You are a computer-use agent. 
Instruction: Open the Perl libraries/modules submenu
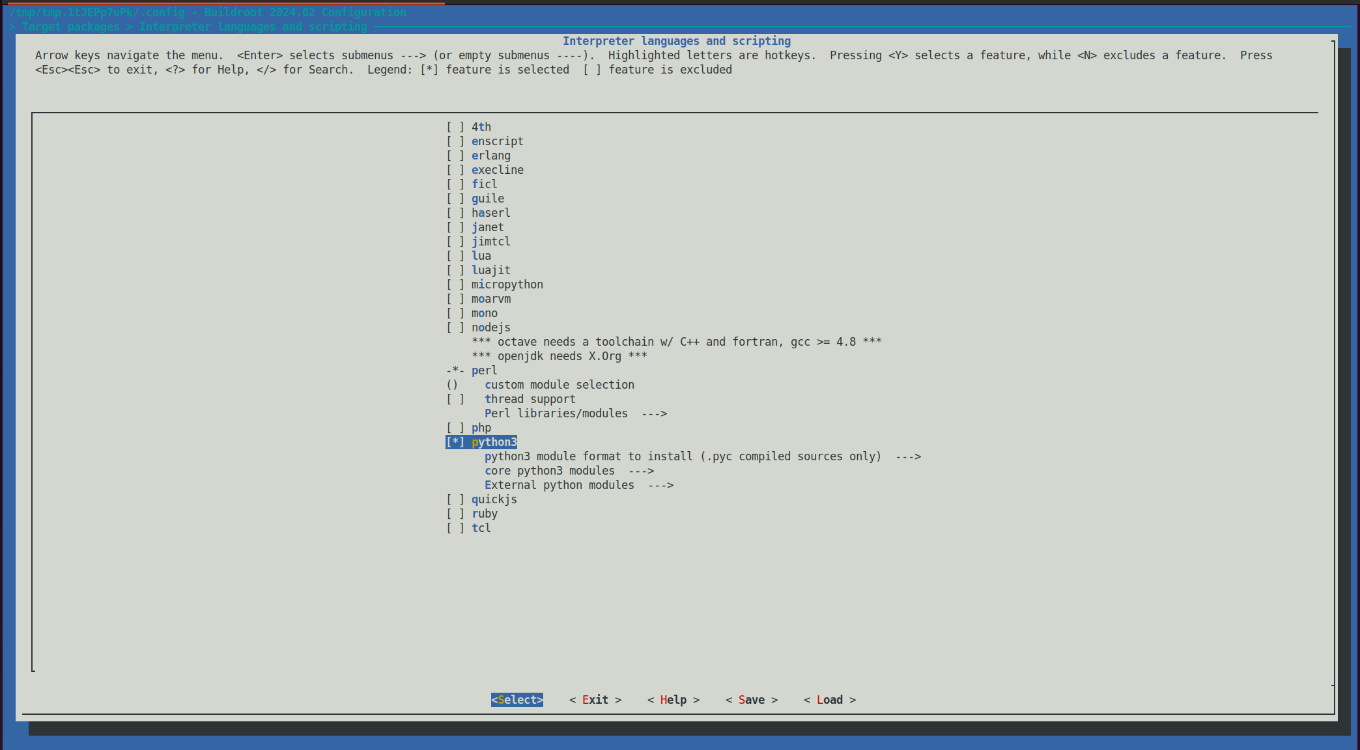(576, 413)
